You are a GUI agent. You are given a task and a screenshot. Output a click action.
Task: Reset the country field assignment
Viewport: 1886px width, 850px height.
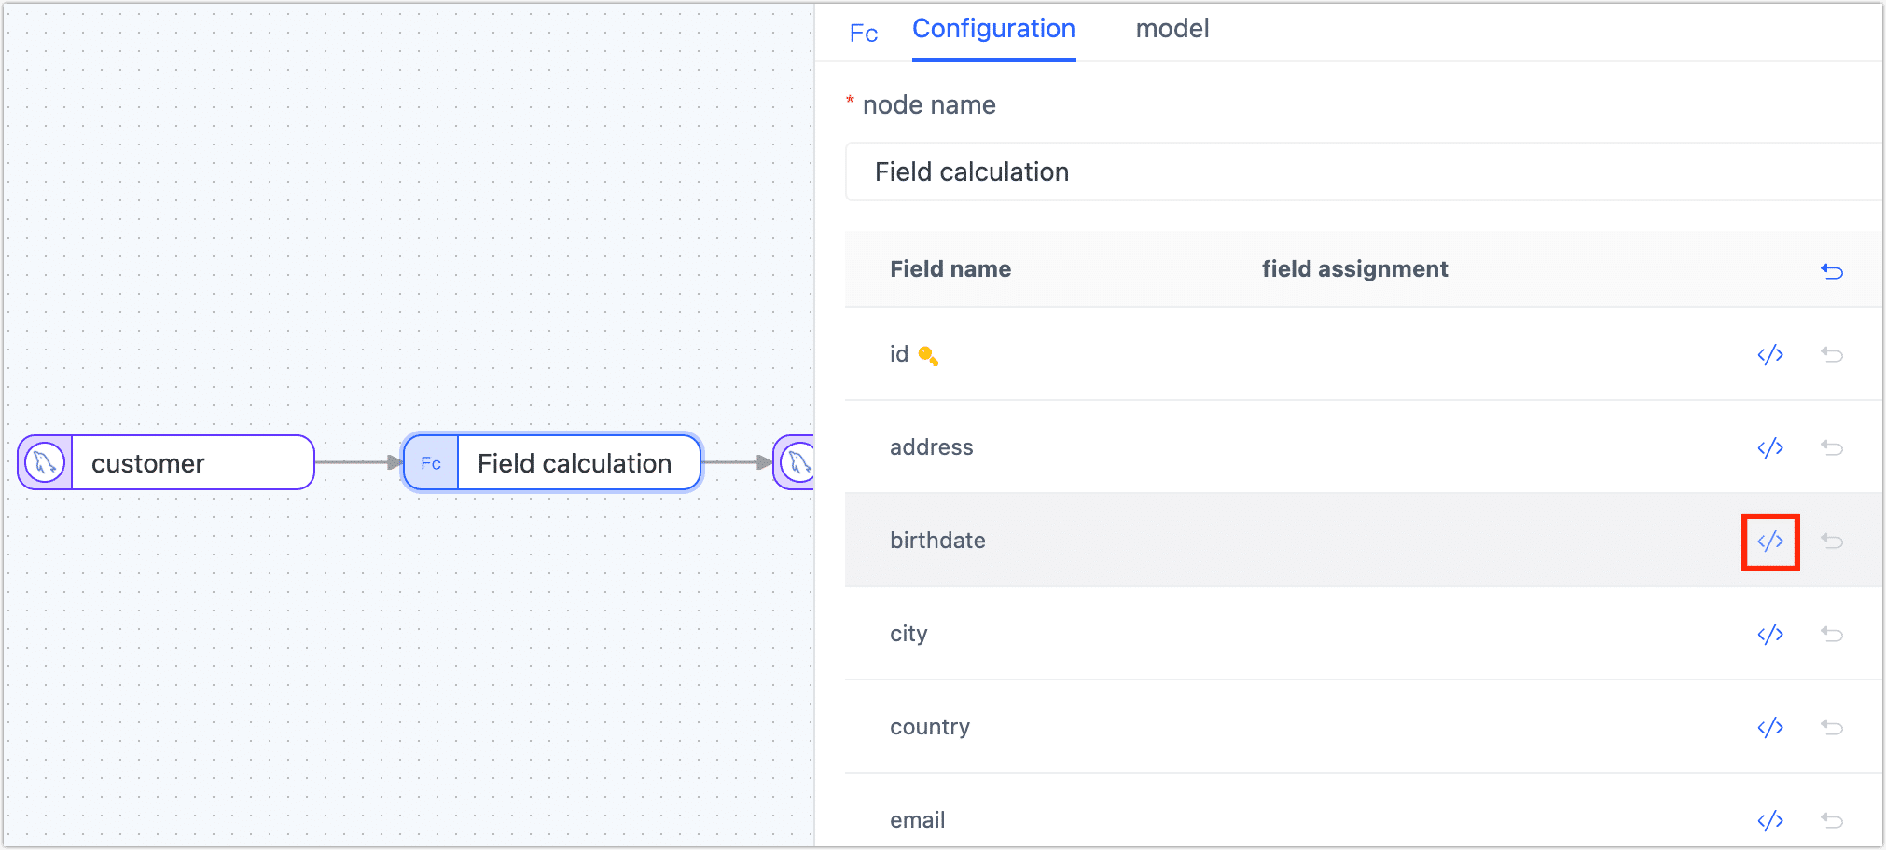point(1832,728)
